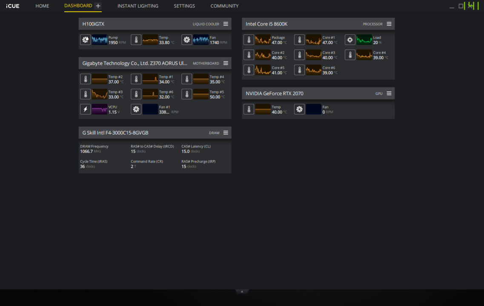The height and width of the screenshot is (306, 484).
Task: Click the Core #2 thermometer icon
Action: [x=249, y=55]
